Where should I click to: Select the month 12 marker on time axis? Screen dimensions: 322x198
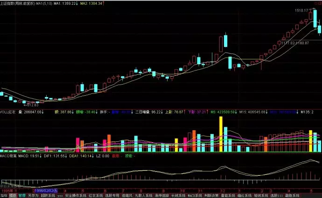[x=223, y=191]
